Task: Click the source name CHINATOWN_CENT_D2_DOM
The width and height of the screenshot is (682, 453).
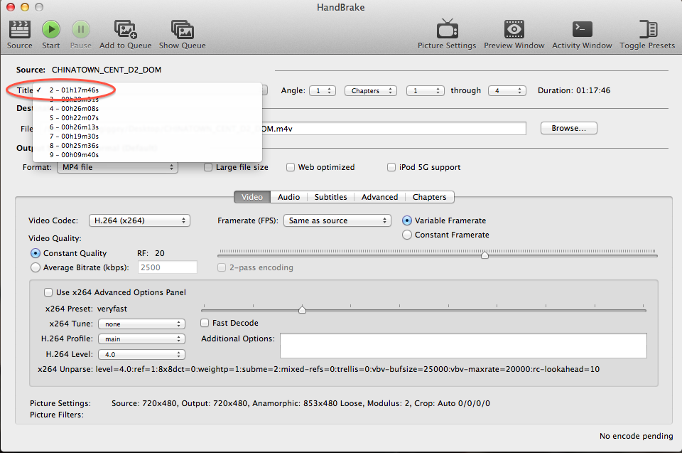Action: 107,70
